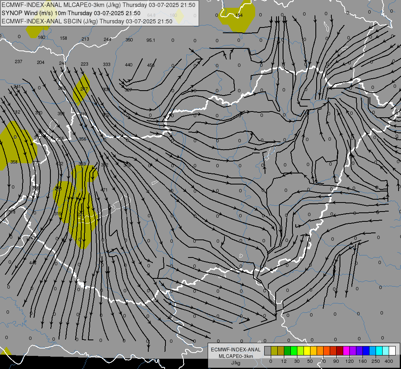
Task: Click the map value 244
Action: (x=107, y=39)
